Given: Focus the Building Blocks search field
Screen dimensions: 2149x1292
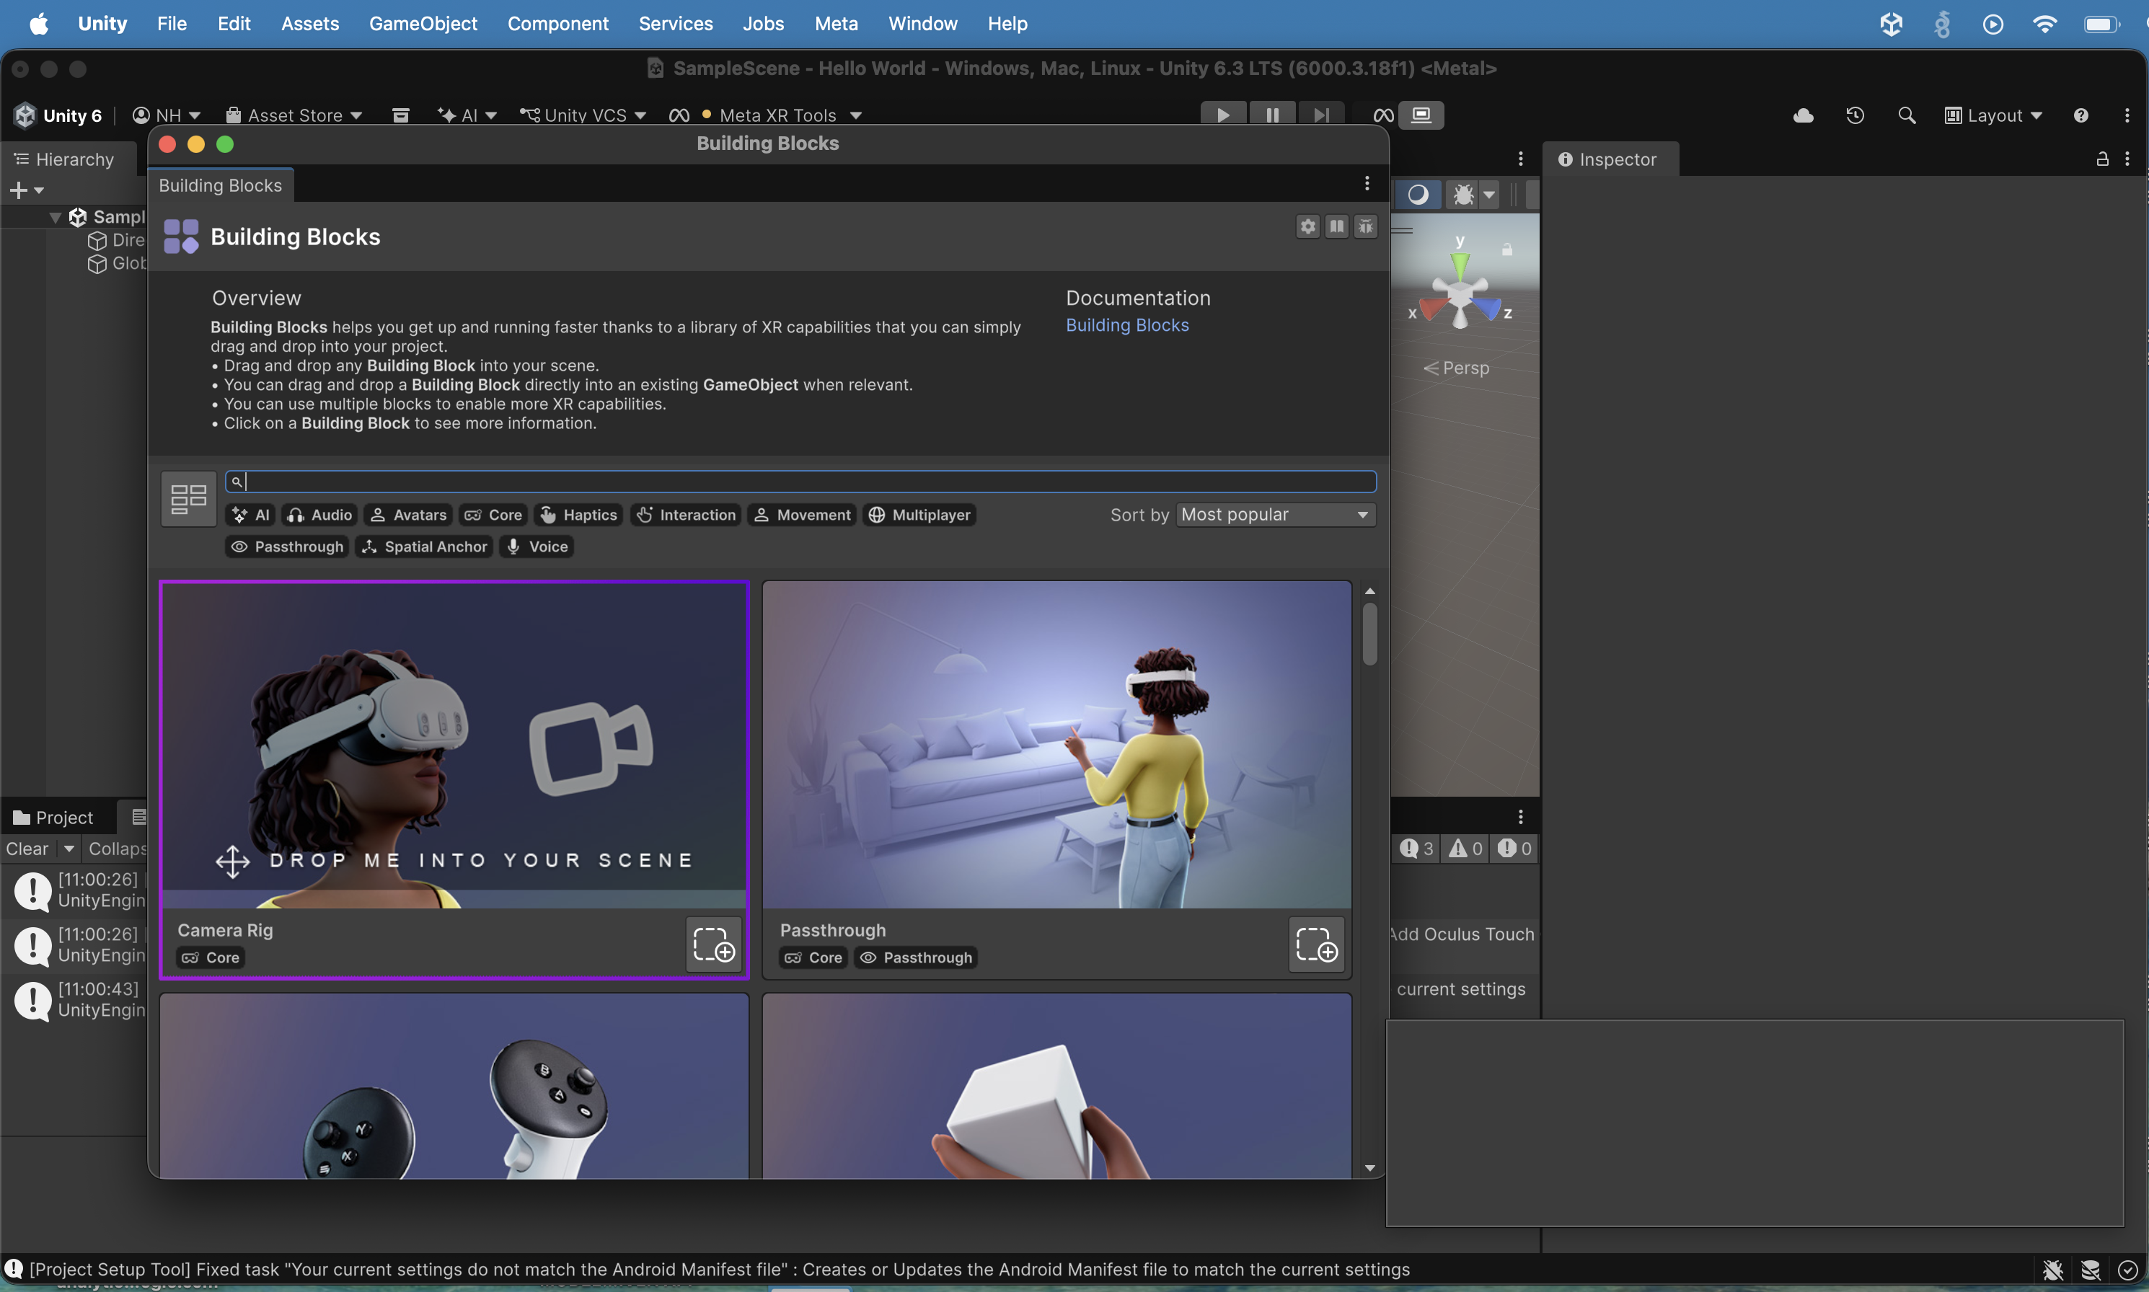Looking at the screenshot, I should 800,482.
